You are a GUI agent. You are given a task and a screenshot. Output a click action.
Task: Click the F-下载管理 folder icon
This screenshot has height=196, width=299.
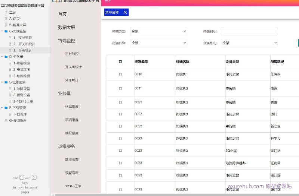pyautogui.click(x=6, y=108)
